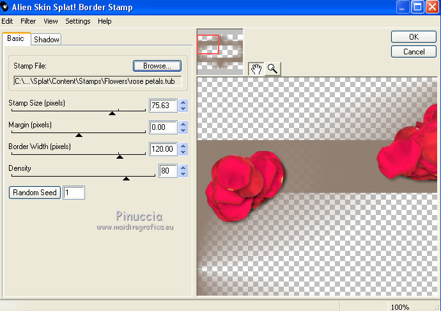Generate a new Random Seed
The width and height of the screenshot is (441, 311).
[x=35, y=193]
